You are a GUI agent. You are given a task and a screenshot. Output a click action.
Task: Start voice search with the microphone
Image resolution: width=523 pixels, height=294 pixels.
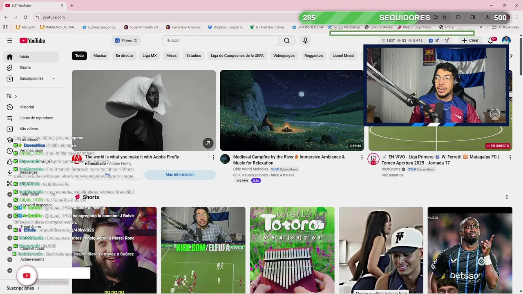click(x=305, y=40)
